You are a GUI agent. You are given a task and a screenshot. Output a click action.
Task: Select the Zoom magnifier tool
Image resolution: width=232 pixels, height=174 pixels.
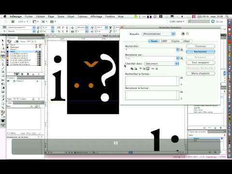point(3,107)
